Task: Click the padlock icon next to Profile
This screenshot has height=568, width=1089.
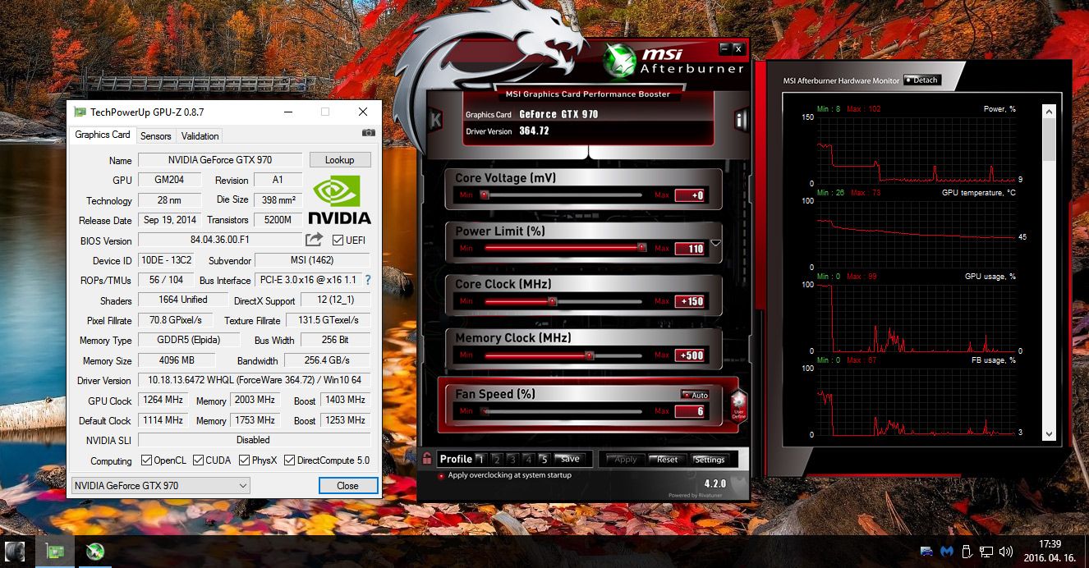Action: pyautogui.click(x=427, y=459)
